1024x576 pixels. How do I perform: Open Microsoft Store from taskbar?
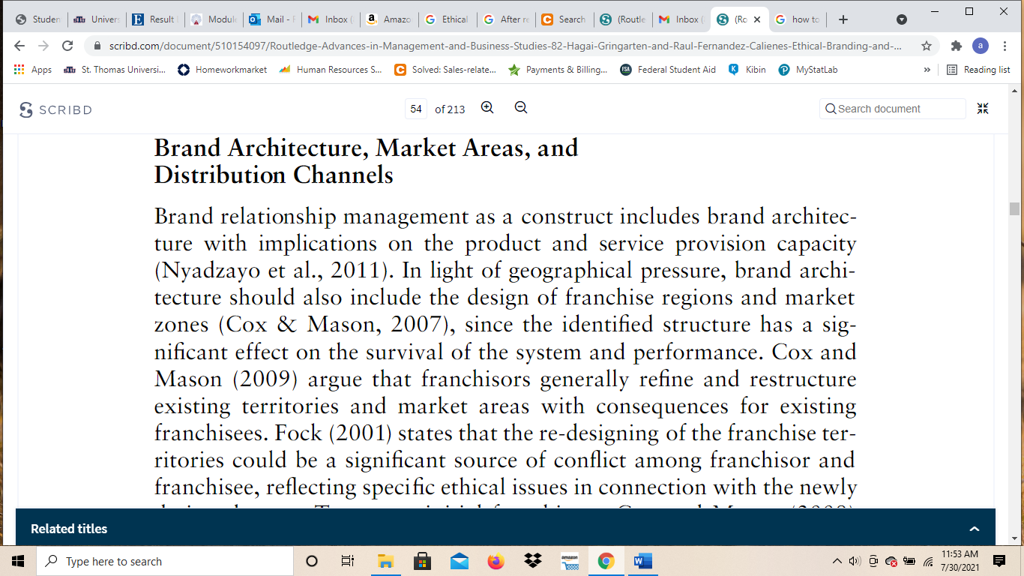pyautogui.click(x=422, y=561)
